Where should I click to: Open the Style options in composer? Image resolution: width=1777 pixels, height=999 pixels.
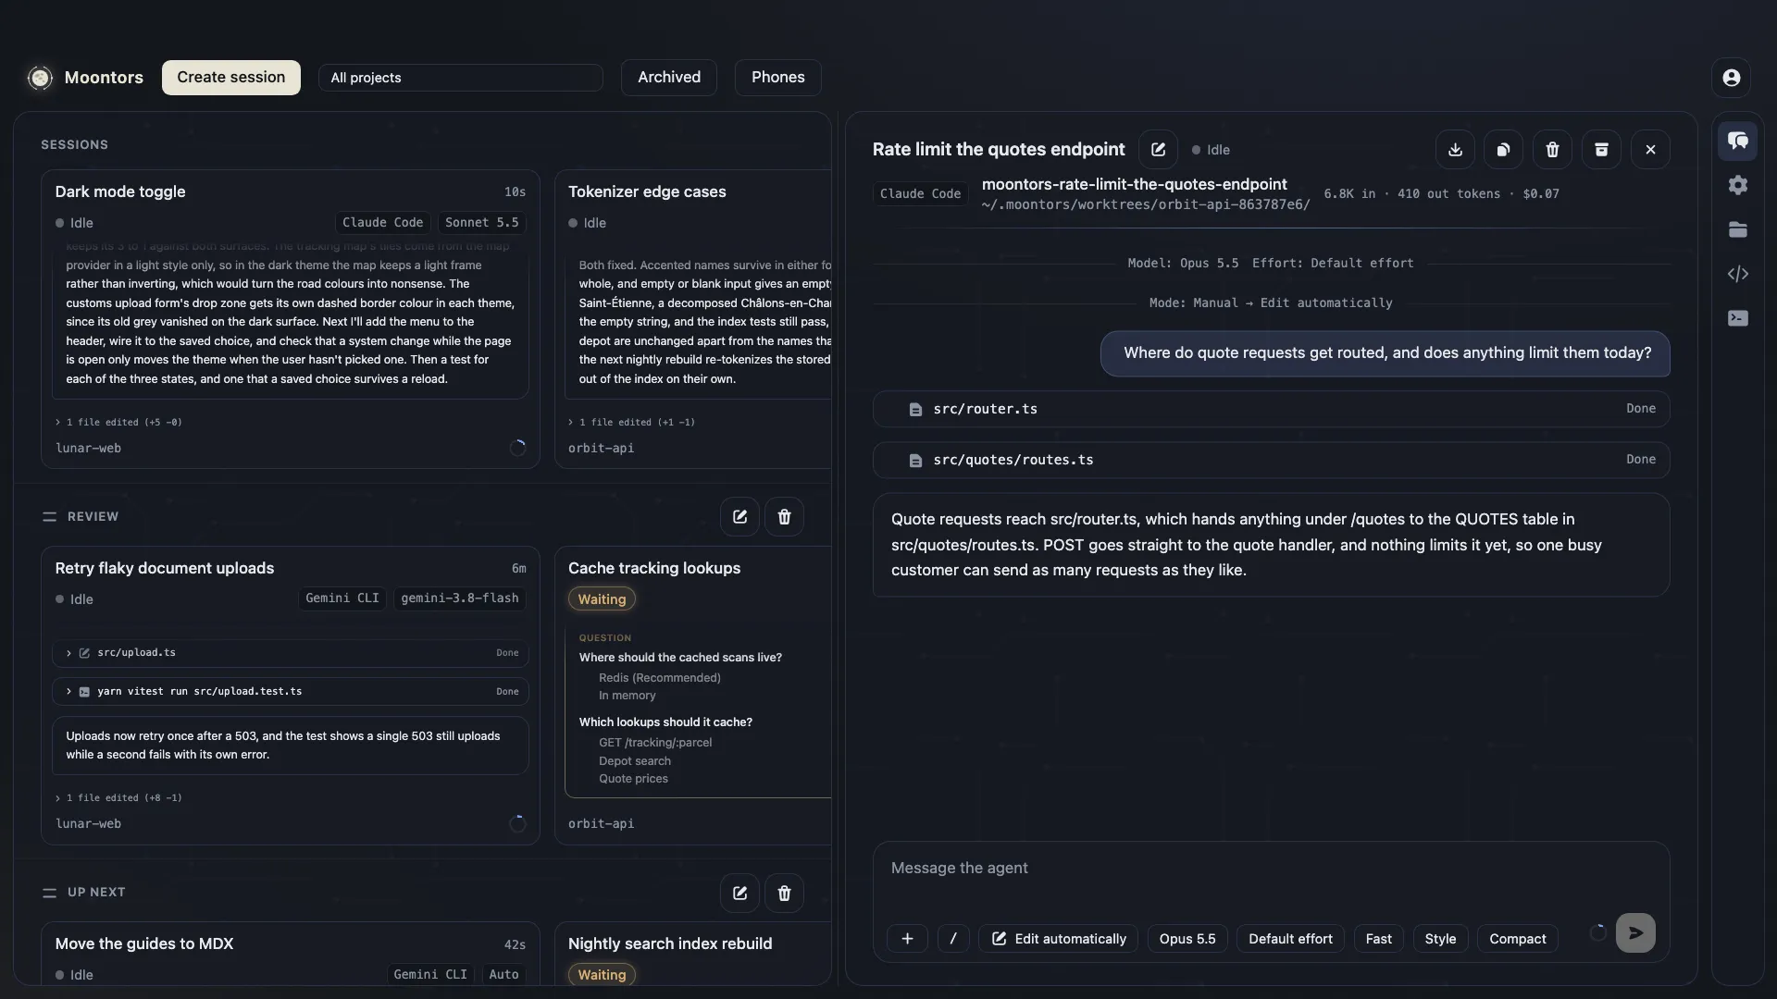[x=1440, y=939]
